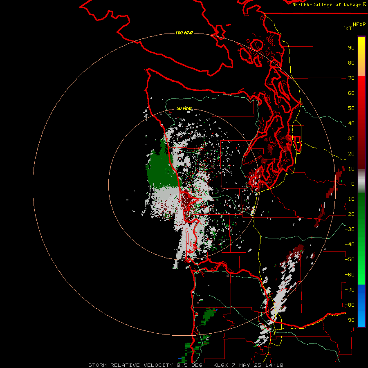Image resolution: width=368 pixels, height=368 pixels.
Task: Click the -20 value on the velocity scale
Action: 350,214
